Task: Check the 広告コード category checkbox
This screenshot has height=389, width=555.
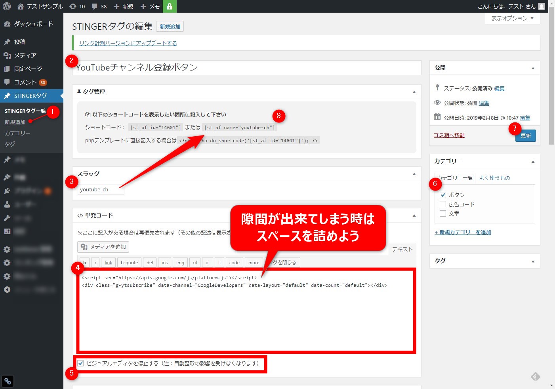Action: pos(443,204)
